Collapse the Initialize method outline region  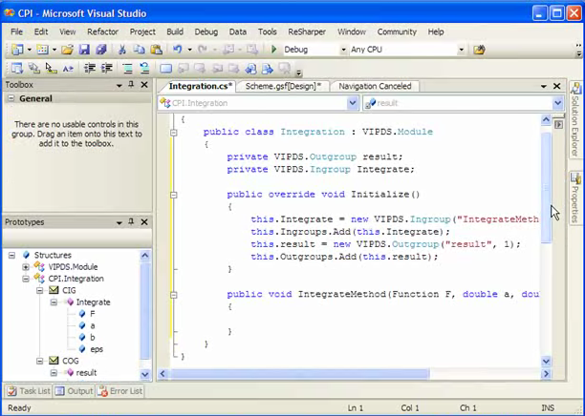[x=174, y=195]
